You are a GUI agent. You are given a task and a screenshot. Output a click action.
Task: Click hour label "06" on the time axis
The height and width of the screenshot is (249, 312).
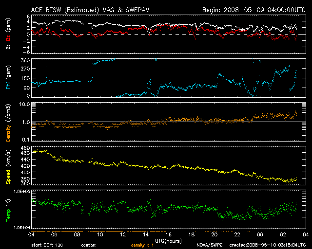pos(54,235)
